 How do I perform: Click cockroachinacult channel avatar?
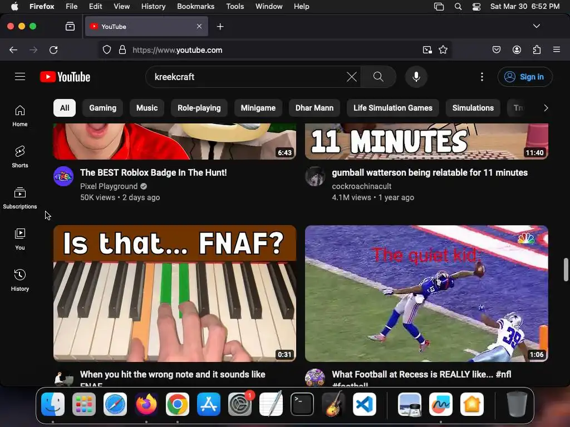[x=315, y=176]
